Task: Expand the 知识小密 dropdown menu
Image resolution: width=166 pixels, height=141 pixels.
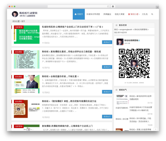Action: pos(134,14)
